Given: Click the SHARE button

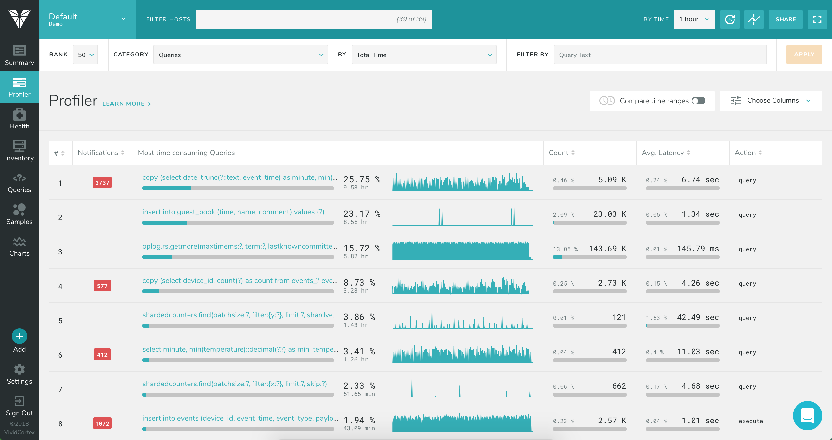Looking at the screenshot, I should 786,19.
